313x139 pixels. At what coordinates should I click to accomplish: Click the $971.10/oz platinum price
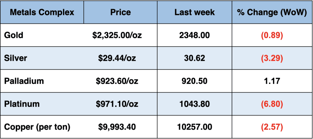pyautogui.click(x=117, y=104)
